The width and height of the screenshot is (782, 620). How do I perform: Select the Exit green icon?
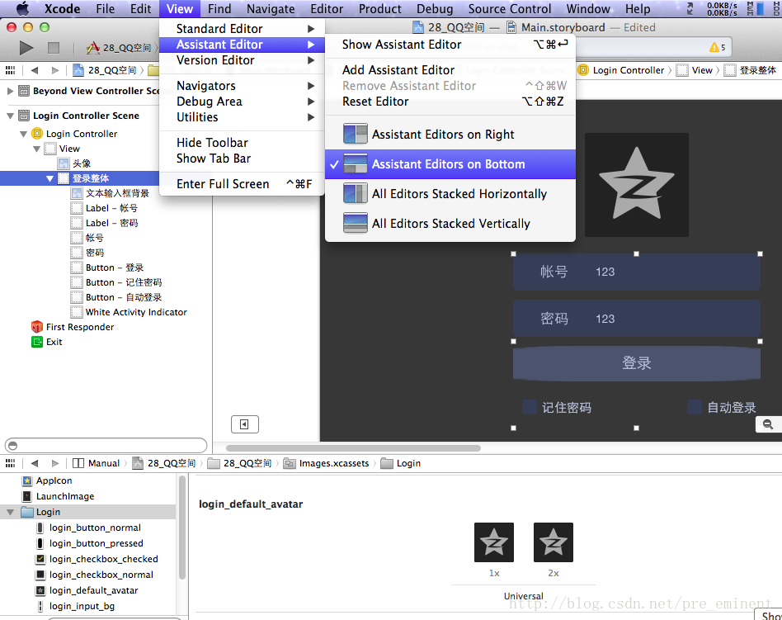click(37, 342)
